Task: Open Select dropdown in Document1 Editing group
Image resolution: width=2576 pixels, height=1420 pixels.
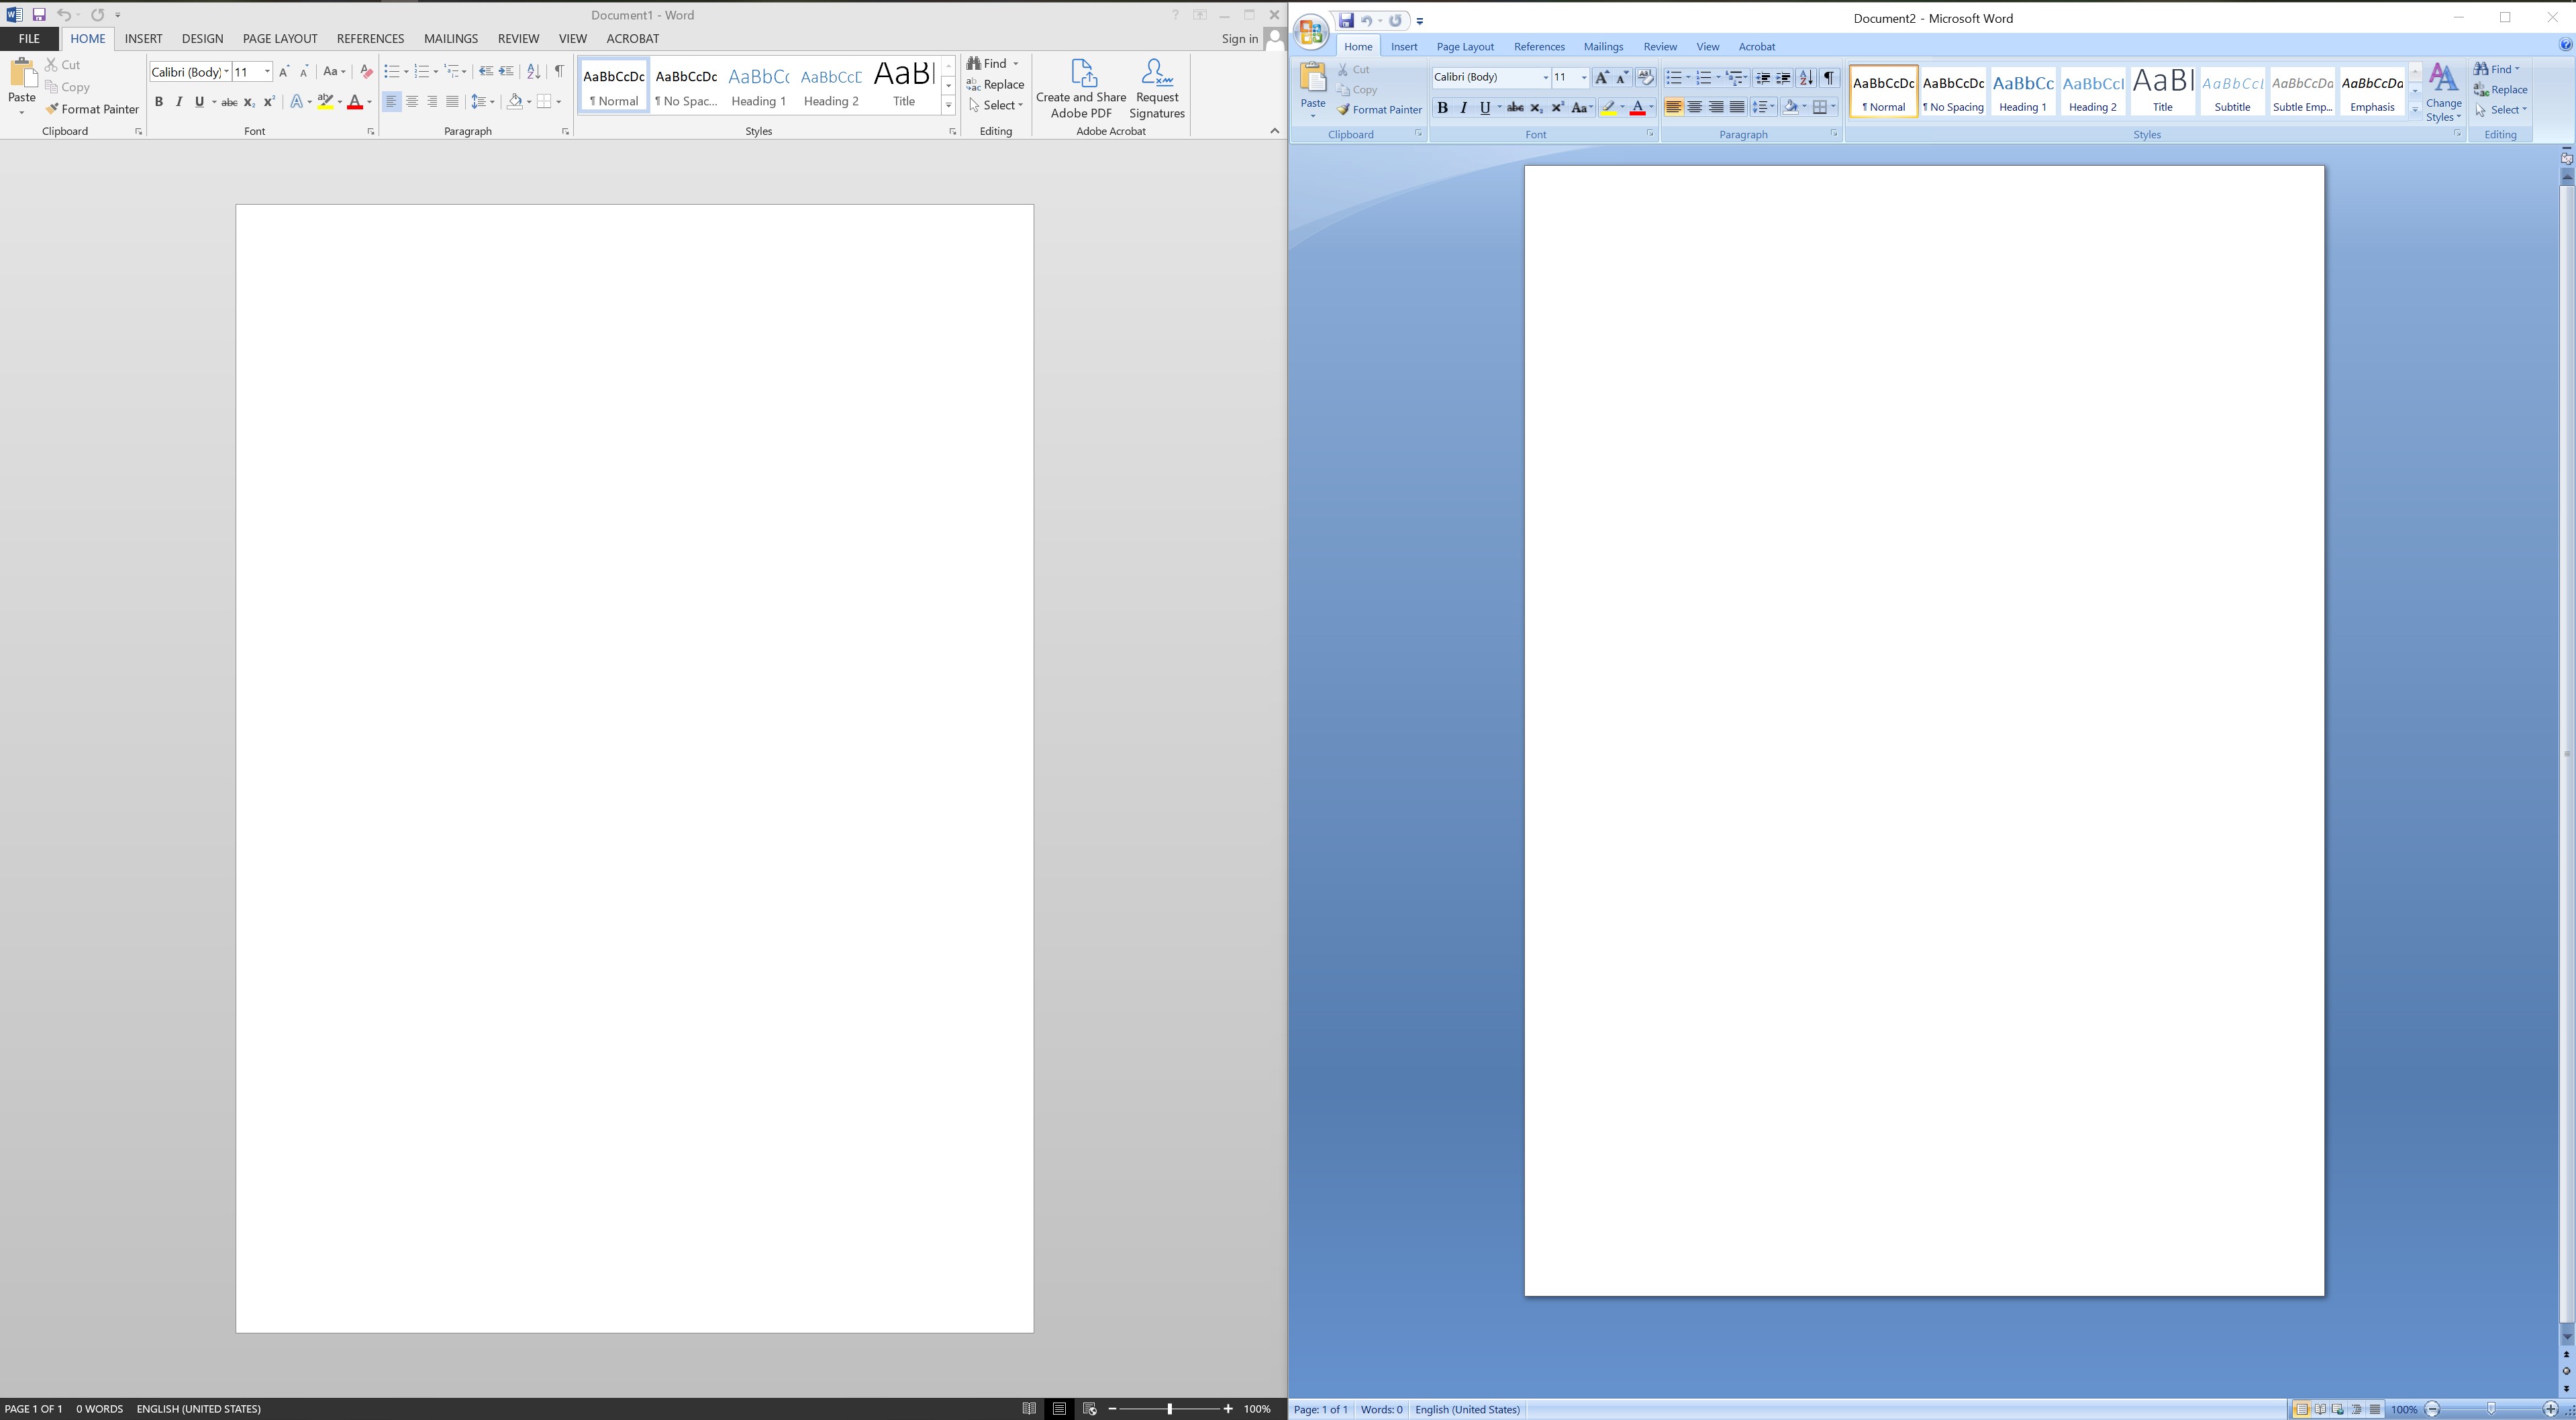Action: pyautogui.click(x=996, y=105)
